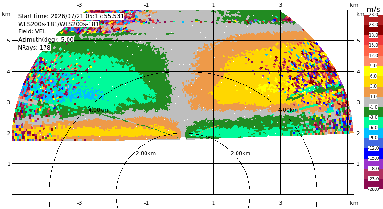Click the top axis tick label 3

click(281, 5)
